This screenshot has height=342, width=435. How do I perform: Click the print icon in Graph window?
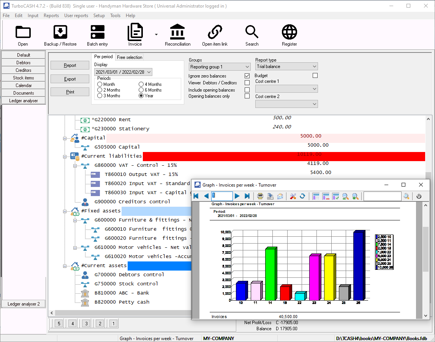[x=260, y=196]
